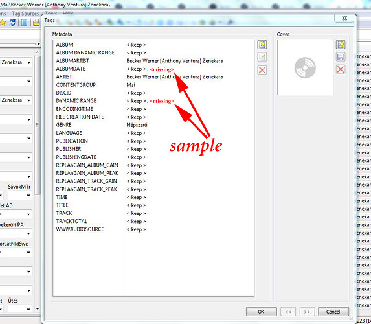
Task: Click Cancel in the Tags dialog
Action: click(x=333, y=312)
